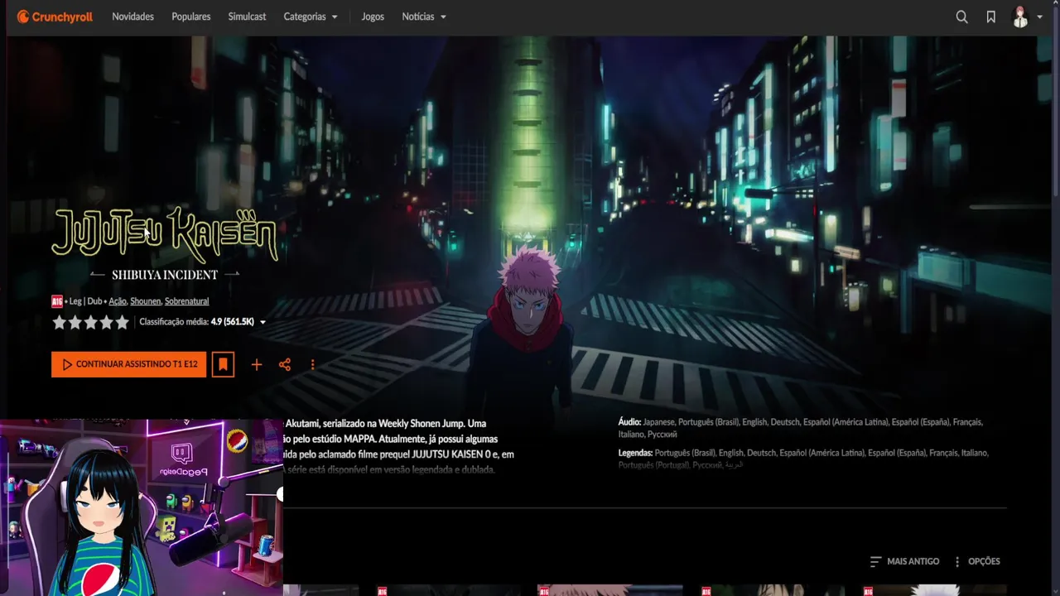Rate the series five stars
This screenshot has height=596, width=1060.
click(x=123, y=323)
